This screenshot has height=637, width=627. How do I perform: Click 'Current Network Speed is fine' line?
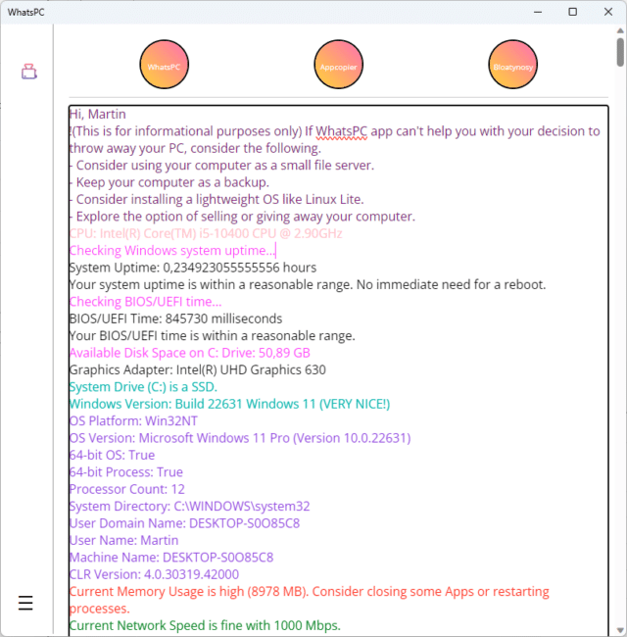point(205,626)
